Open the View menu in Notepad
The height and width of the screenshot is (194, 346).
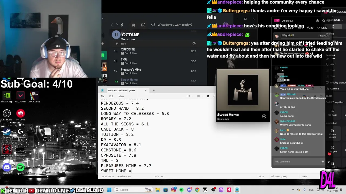pos(121,96)
